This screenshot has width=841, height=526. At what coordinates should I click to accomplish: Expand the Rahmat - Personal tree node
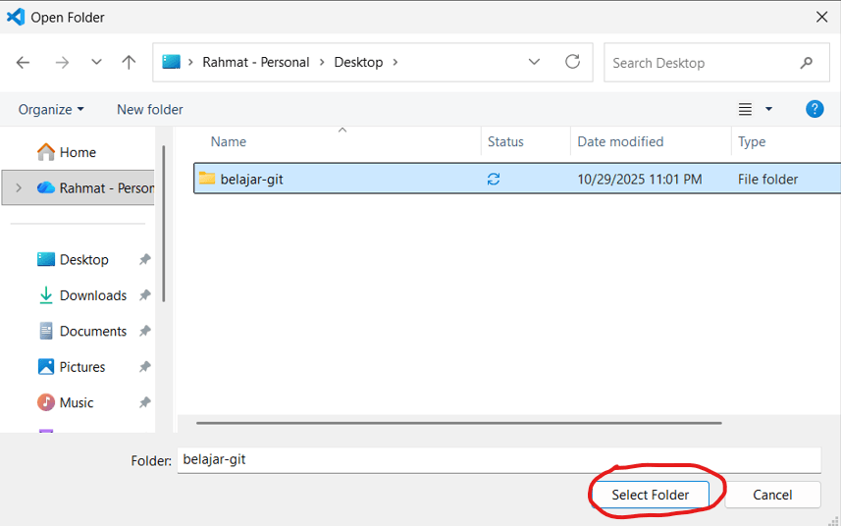pos(19,187)
